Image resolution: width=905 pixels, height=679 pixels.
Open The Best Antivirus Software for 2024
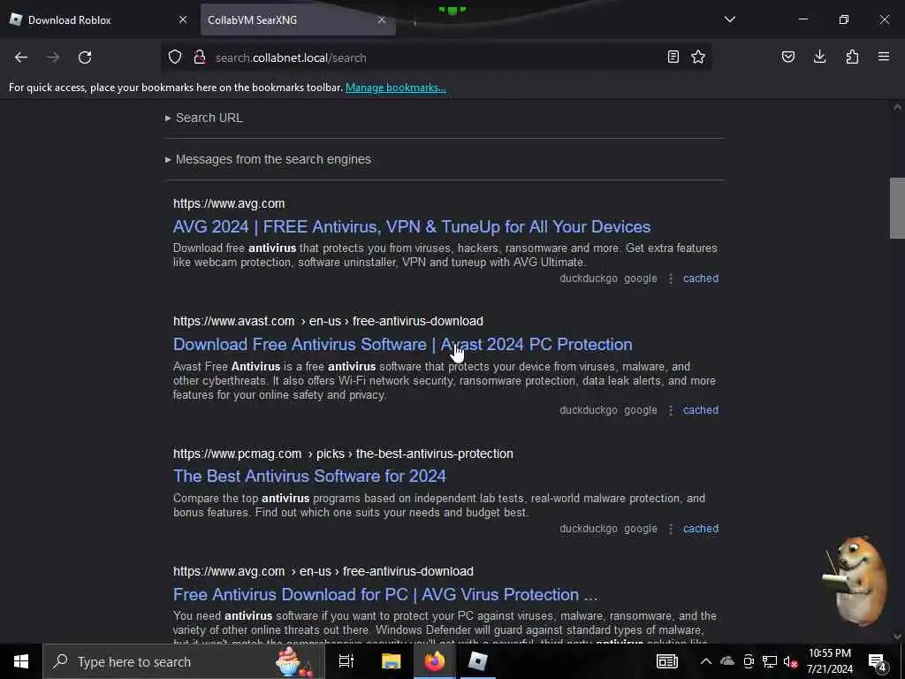click(309, 476)
